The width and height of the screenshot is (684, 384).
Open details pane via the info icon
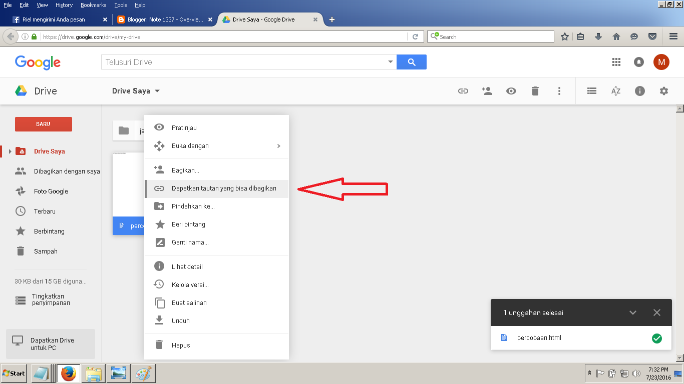639,91
